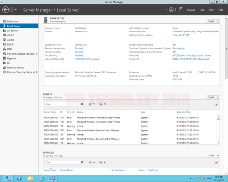Click the Services filter search magnifier

[82, 163]
